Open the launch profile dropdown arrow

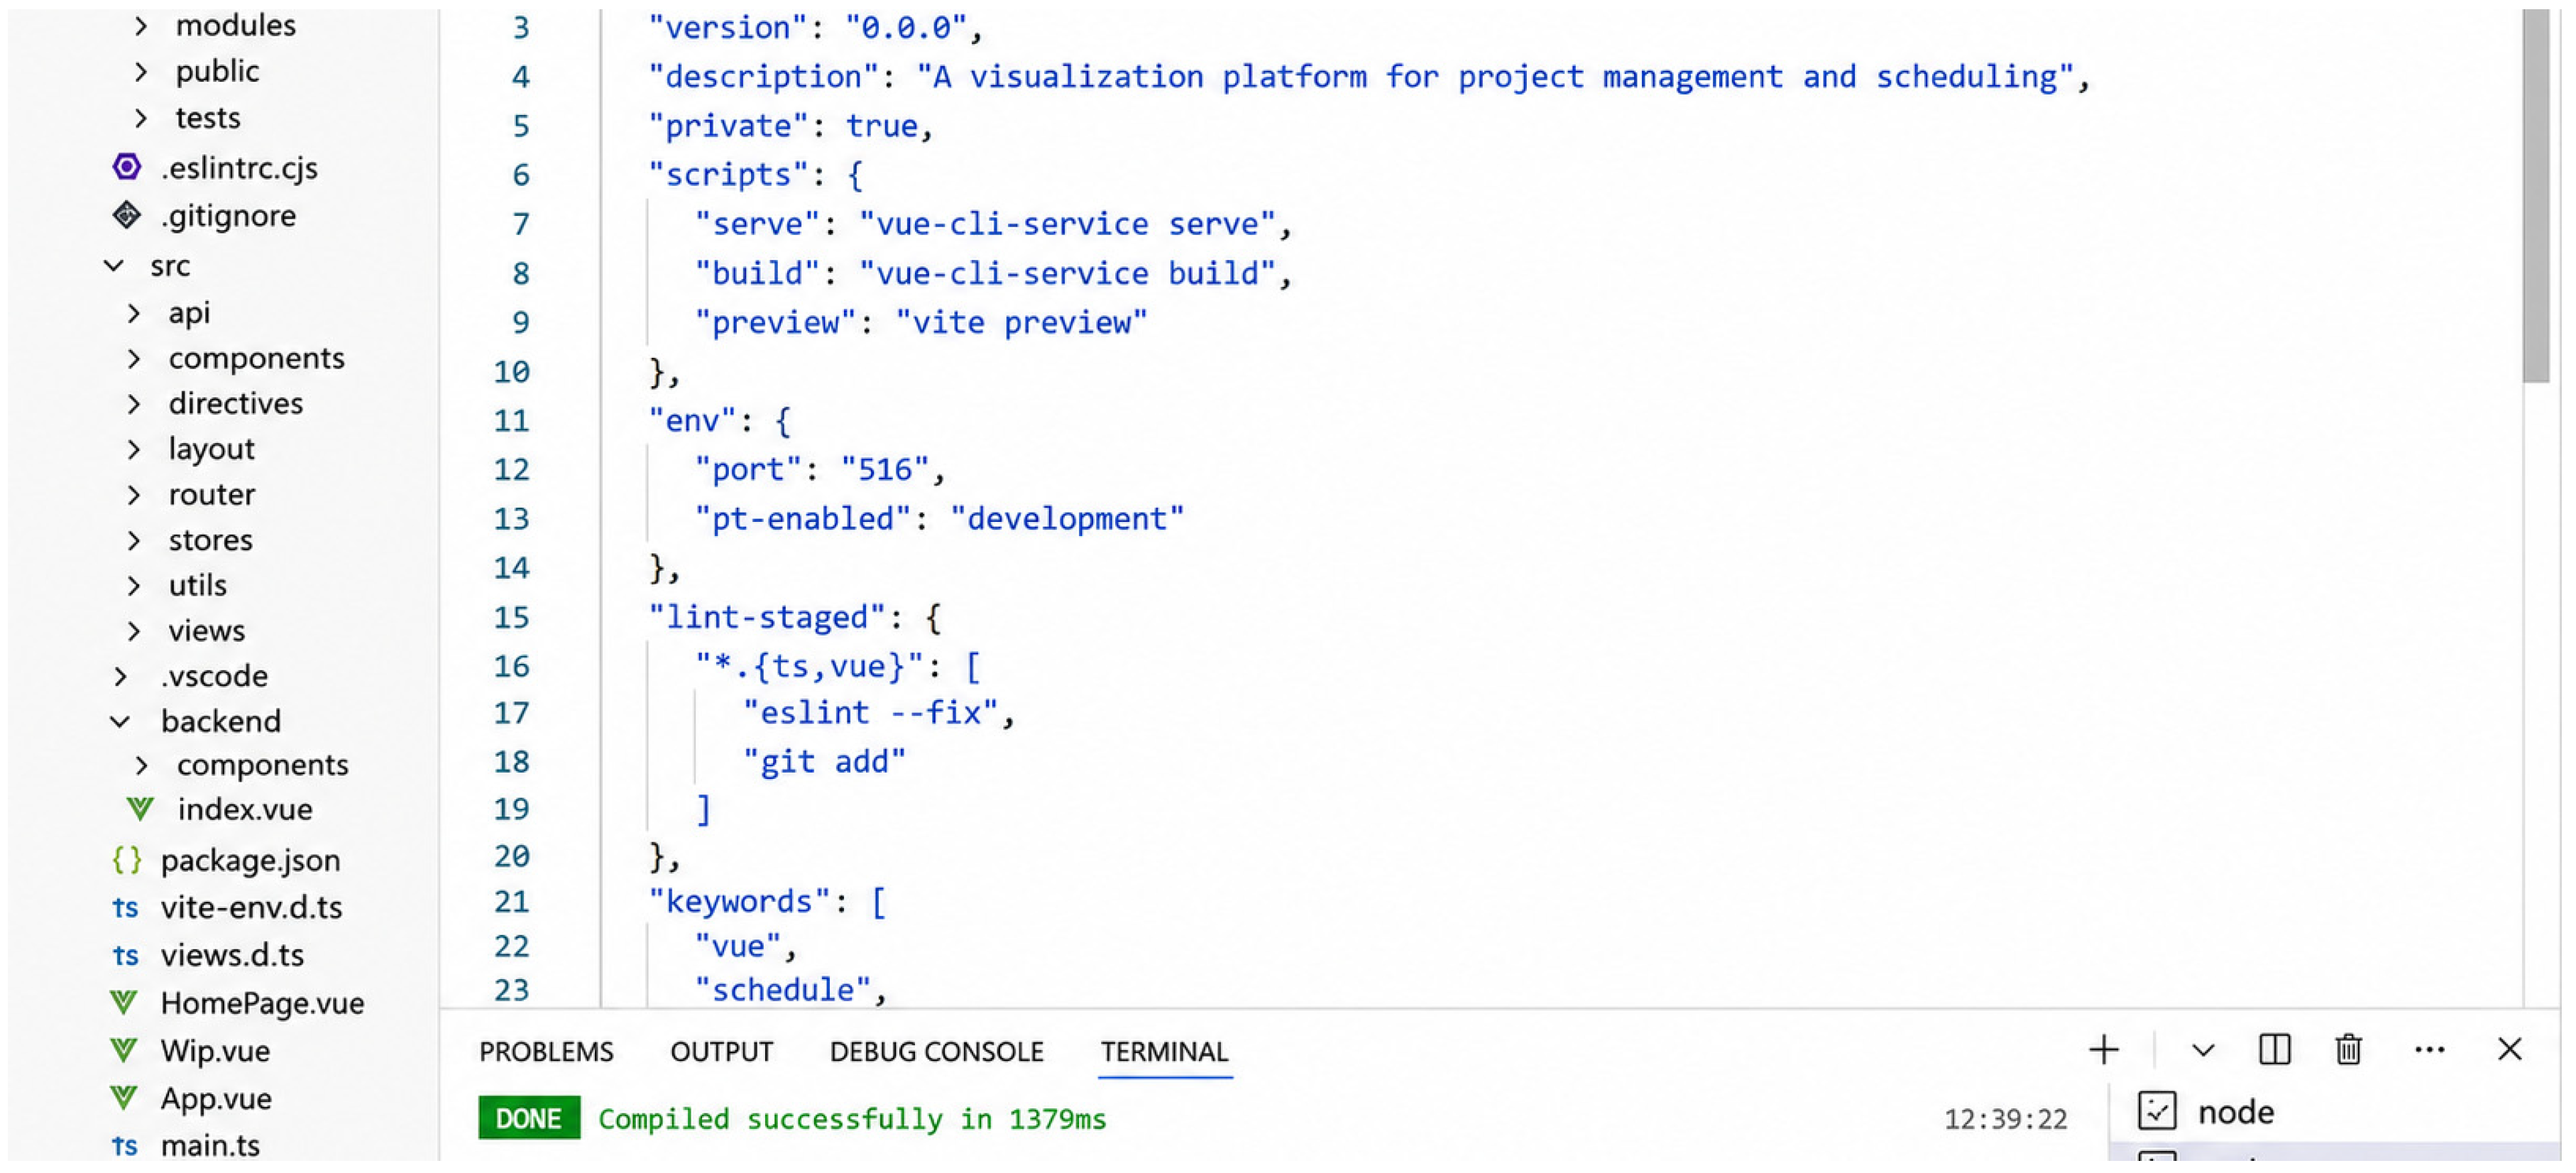click(x=2204, y=1051)
